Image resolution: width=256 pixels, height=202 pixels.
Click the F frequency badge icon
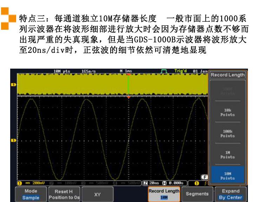pyautogui.click(x=203, y=177)
